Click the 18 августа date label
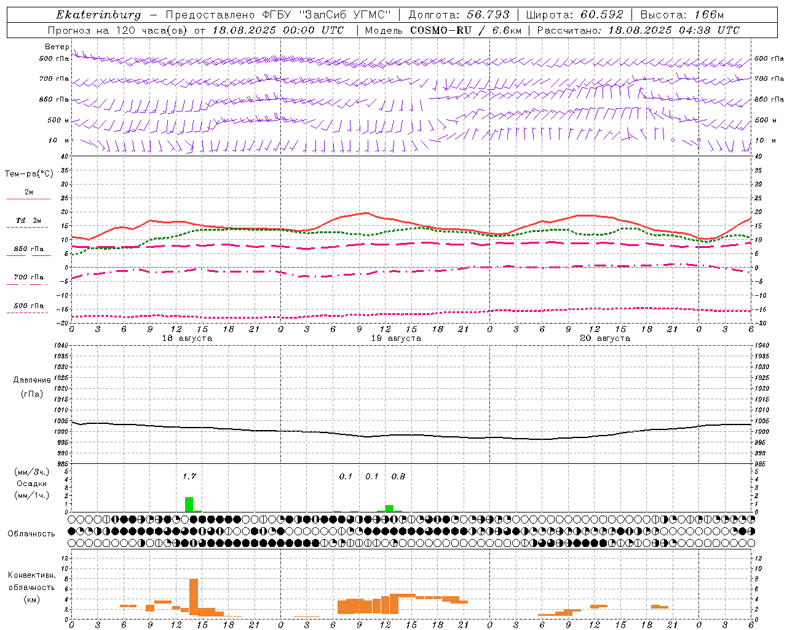Image resolution: width=787 pixels, height=630 pixels. [187, 338]
